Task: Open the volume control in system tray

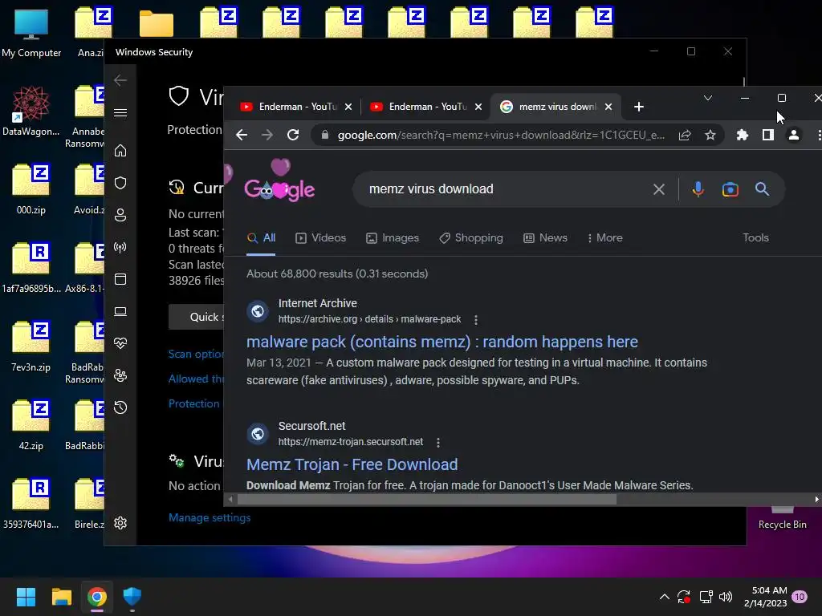Action: (x=726, y=597)
